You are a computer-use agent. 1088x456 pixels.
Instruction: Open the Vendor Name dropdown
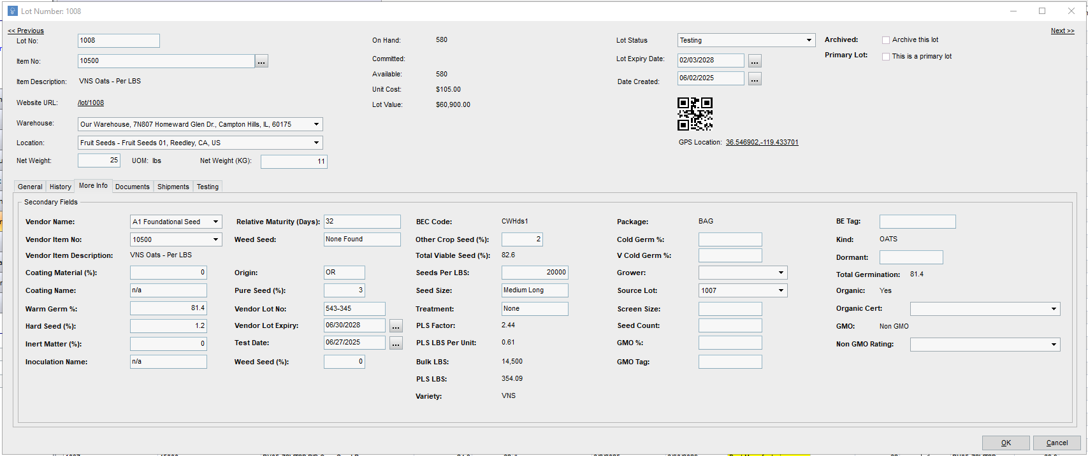(216, 222)
